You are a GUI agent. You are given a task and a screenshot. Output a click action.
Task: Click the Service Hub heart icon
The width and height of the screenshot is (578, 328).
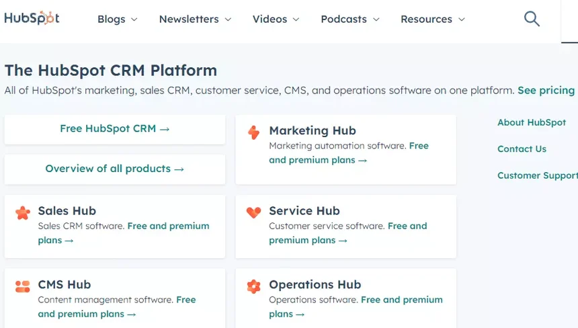(253, 212)
